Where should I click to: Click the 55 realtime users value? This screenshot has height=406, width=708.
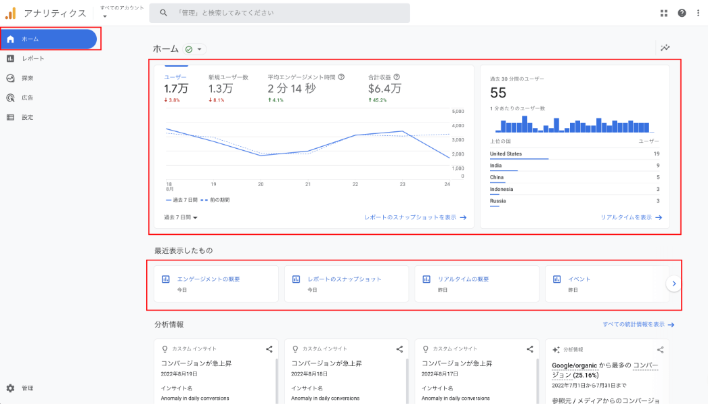tap(498, 93)
